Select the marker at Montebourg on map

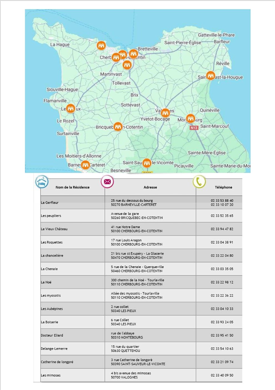pyautogui.click(x=190, y=119)
